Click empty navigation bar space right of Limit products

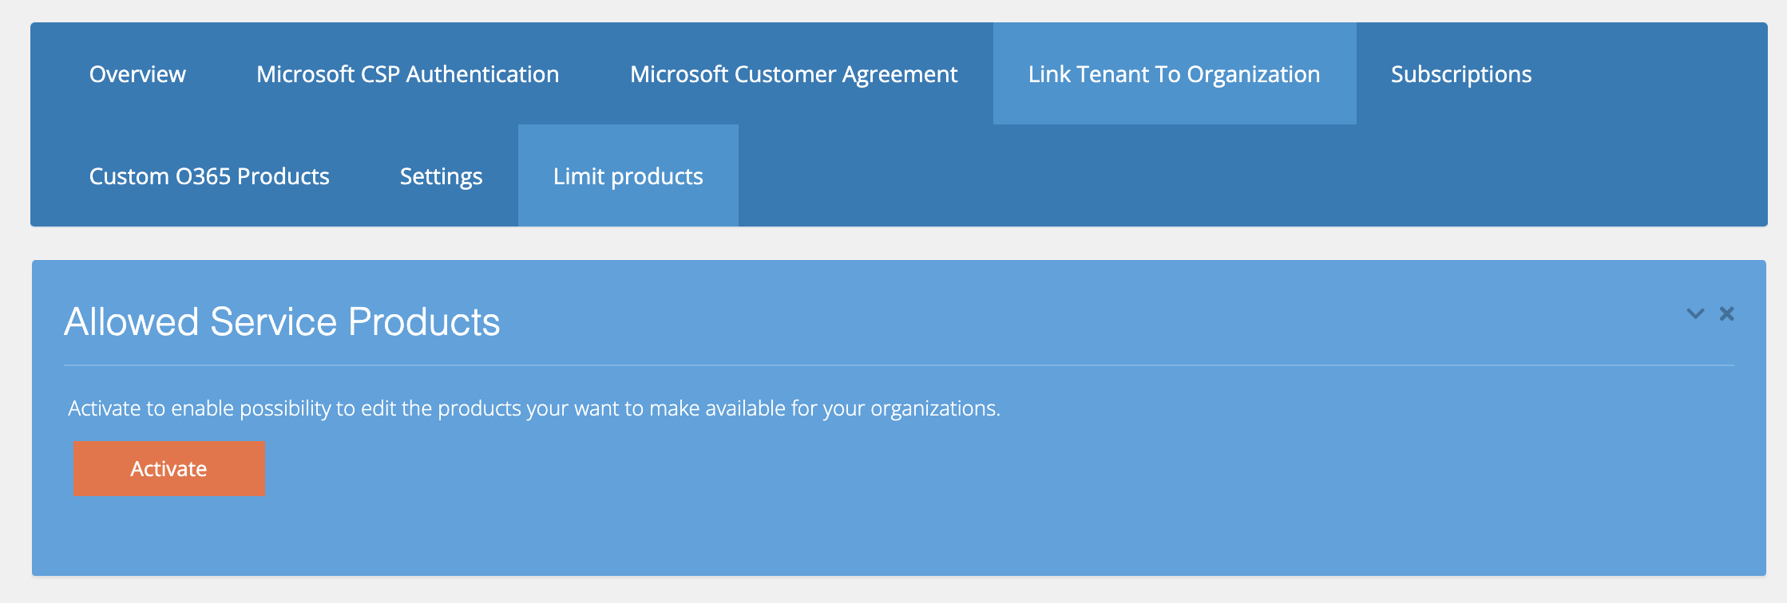click(x=1198, y=176)
